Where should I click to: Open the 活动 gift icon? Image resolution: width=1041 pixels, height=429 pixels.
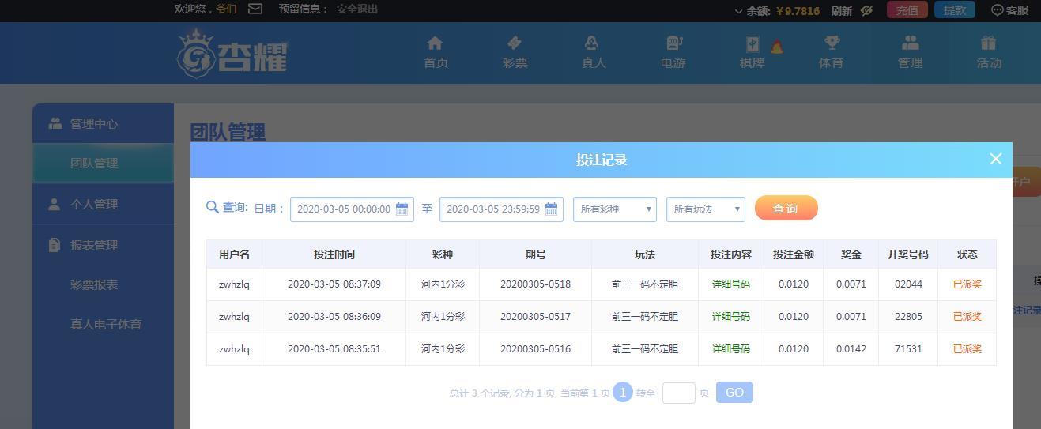988,43
